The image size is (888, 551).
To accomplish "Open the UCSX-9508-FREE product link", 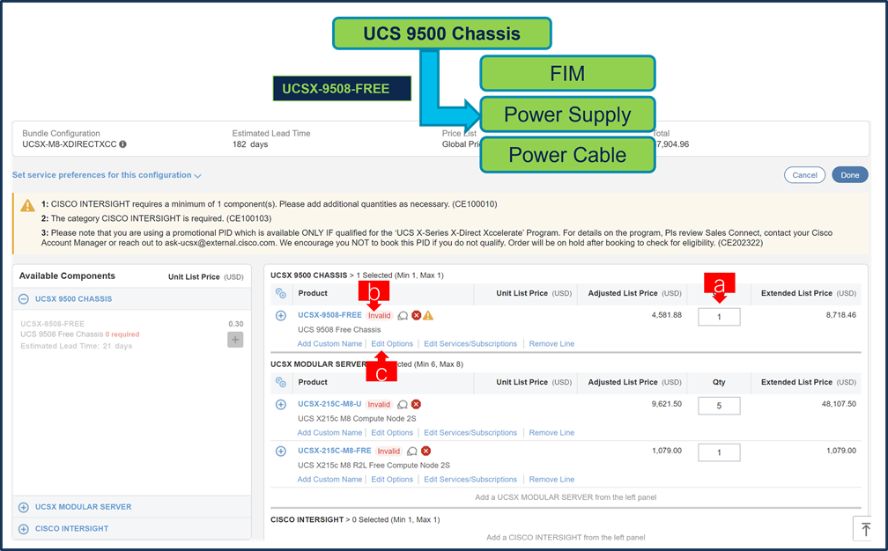I will point(329,315).
